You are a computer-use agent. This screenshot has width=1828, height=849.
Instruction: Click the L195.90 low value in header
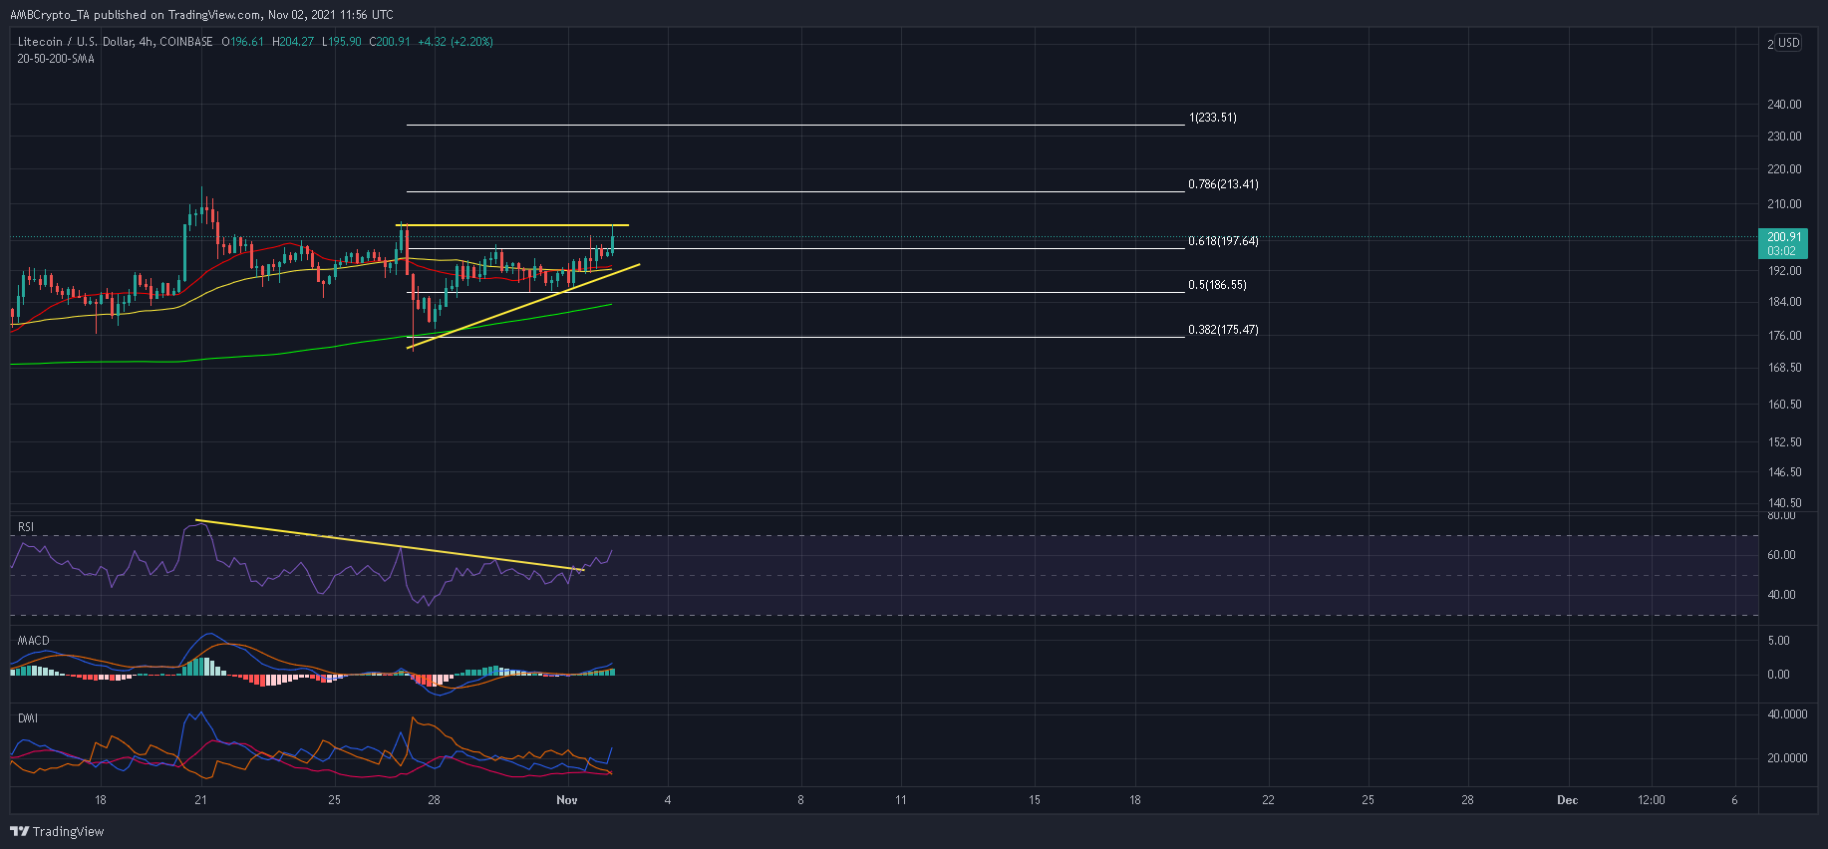342,42
